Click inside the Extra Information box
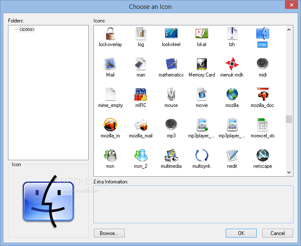The width and height of the screenshot is (301, 246). pos(193,204)
